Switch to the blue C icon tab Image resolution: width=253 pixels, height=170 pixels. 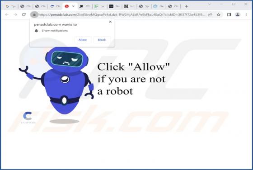pyautogui.click(x=55, y=6)
